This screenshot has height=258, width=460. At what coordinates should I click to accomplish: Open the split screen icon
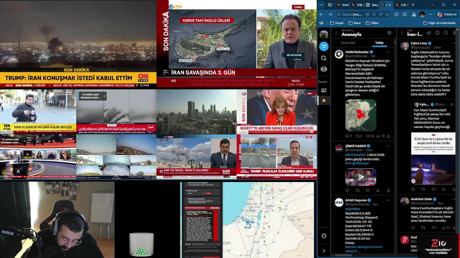tap(405, 14)
